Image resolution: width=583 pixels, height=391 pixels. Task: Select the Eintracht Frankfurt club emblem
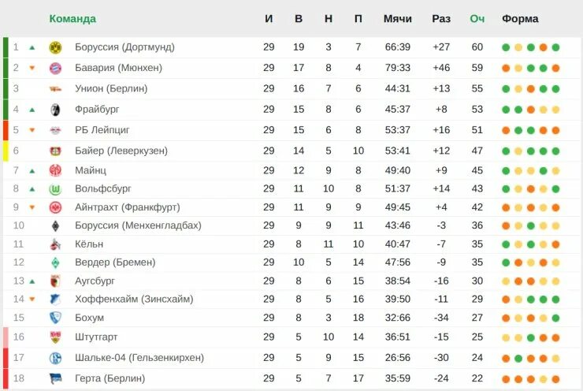pyautogui.click(x=55, y=207)
